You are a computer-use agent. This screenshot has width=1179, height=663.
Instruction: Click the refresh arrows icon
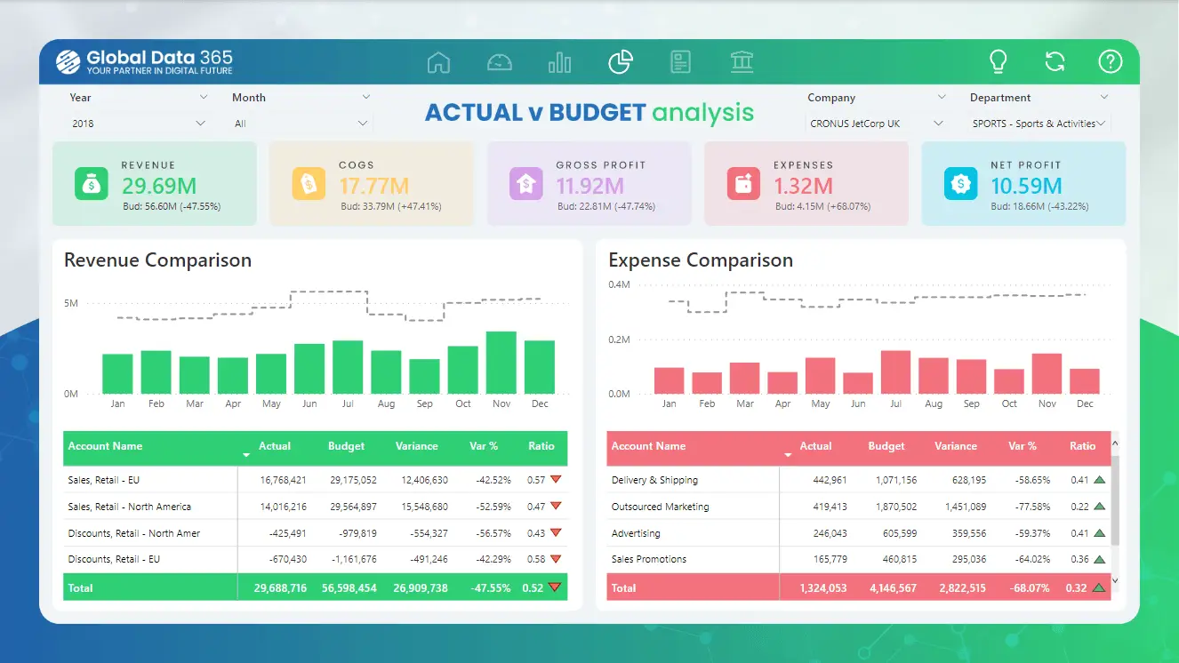coord(1055,61)
